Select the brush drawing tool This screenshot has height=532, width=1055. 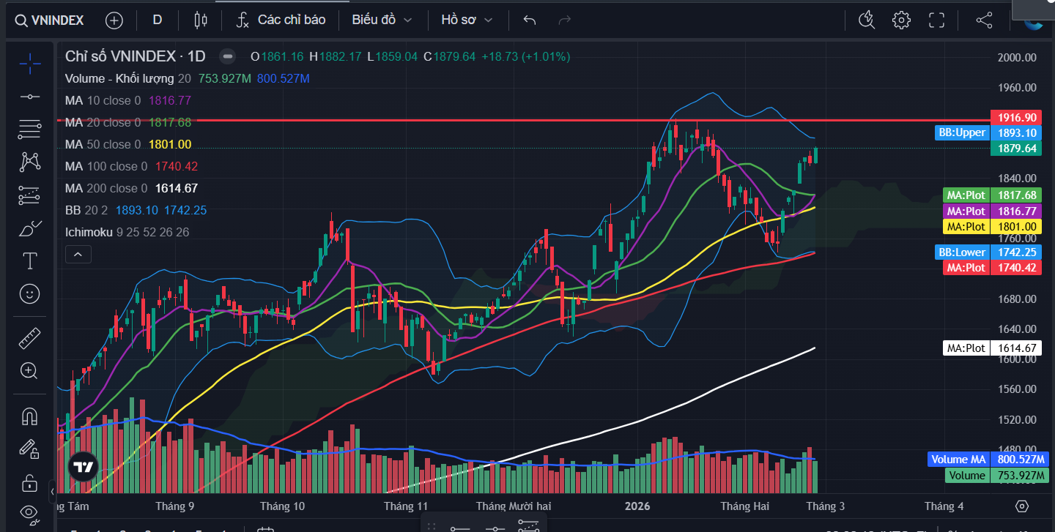tap(29, 229)
